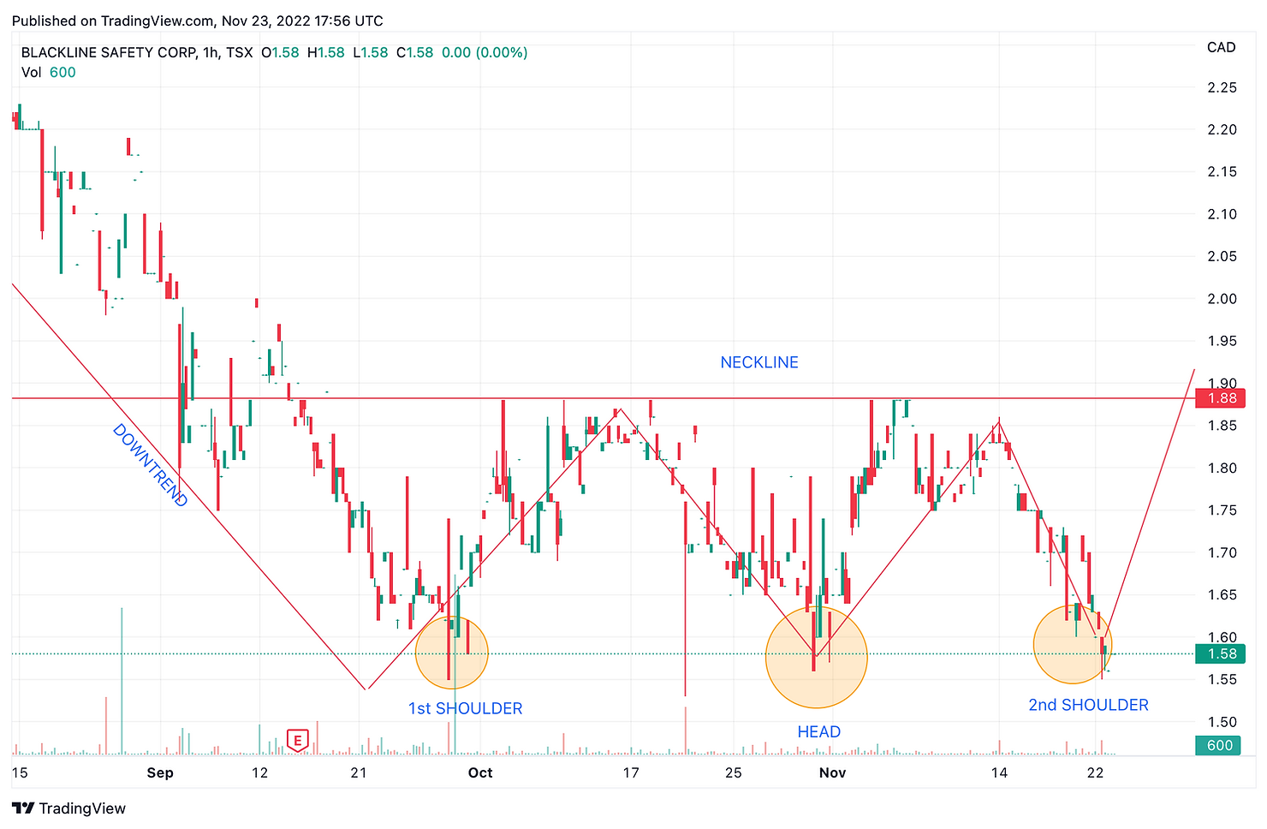
Task: Click the green 1.58 current price label
Action: 1222,653
